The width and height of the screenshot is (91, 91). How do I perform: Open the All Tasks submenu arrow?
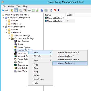pos(51,56)
